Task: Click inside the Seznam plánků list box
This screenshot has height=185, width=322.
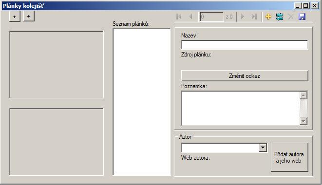Action: [141, 102]
